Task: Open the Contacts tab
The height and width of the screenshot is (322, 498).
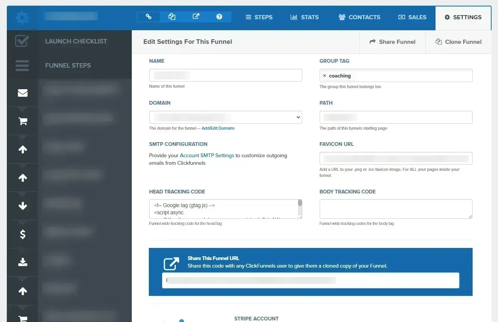Action: point(359,17)
